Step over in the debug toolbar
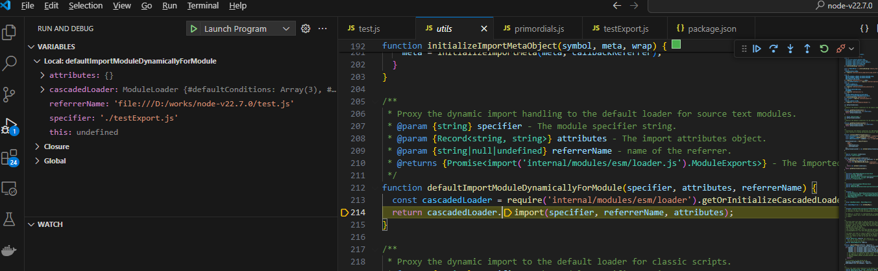878x271 pixels. pos(774,49)
